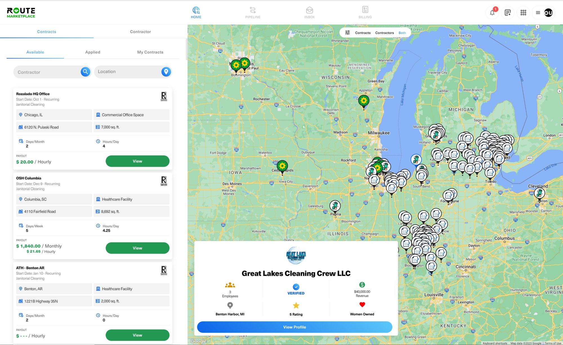Select Both map filter option
The width and height of the screenshot is (563, 345).
402,33
